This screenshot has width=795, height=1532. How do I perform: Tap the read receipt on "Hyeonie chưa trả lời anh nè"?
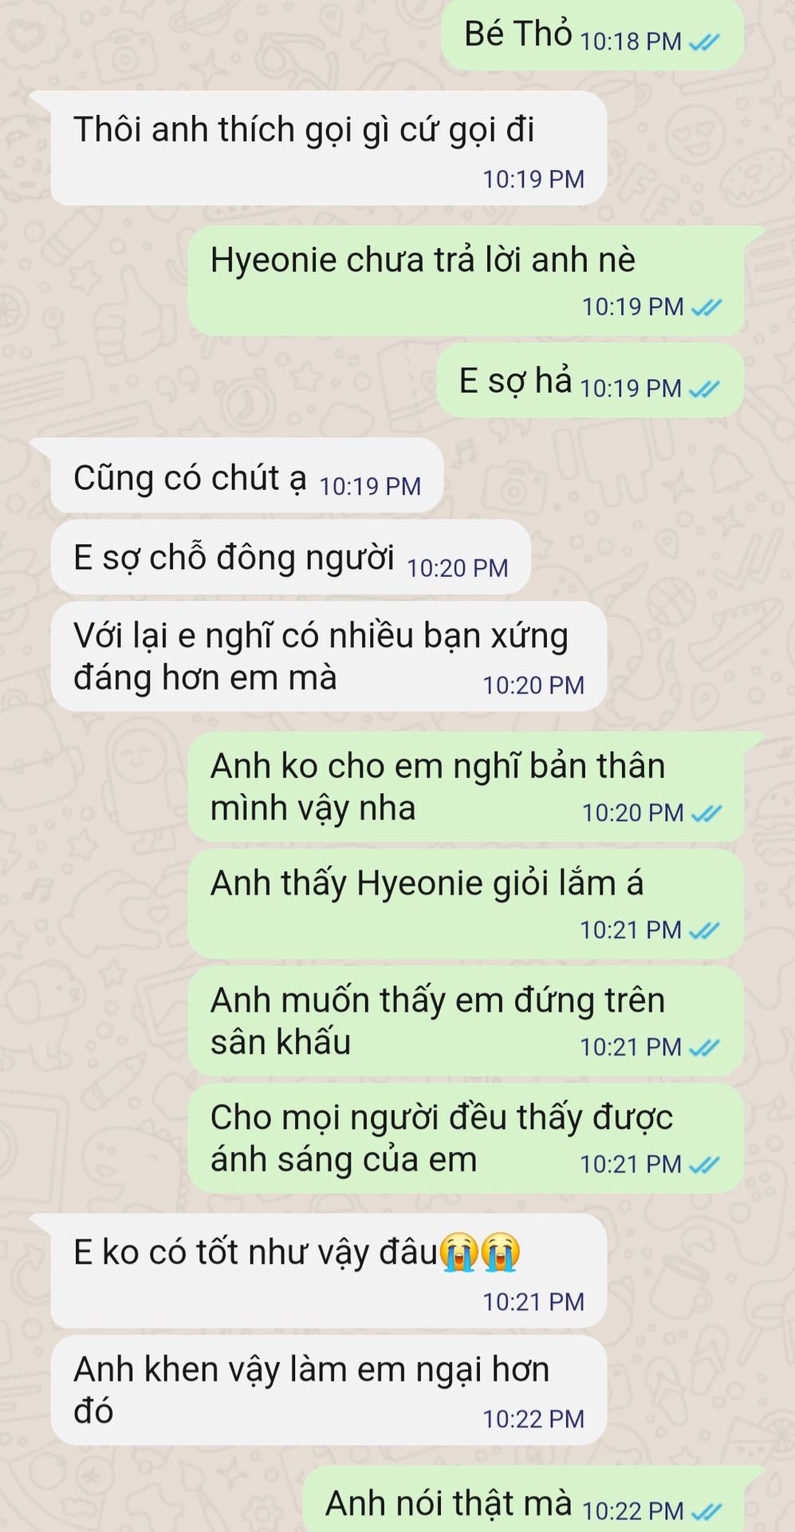[706, 306]
